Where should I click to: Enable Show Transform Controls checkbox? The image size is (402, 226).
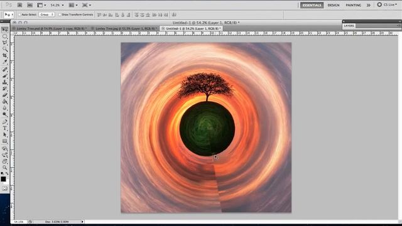click(x=60, y=14)
